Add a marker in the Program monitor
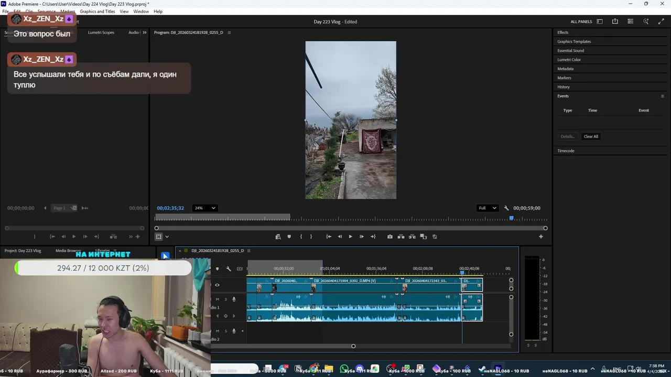Screen dimensions: 671x377 (289, 237)
